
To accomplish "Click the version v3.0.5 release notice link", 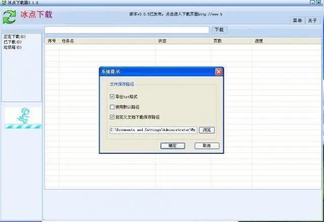I will point(176,14).
